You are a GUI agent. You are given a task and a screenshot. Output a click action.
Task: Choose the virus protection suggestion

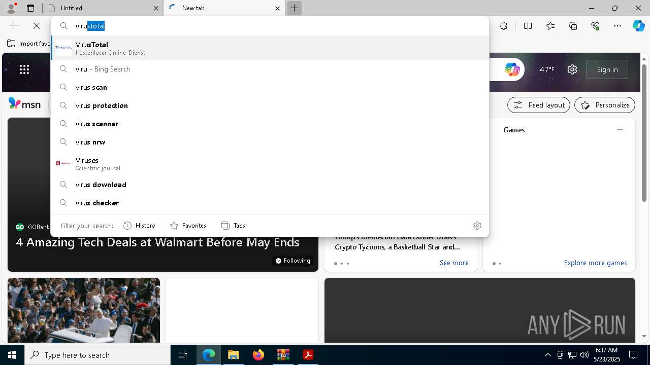pyautogui.click(x=270, y=105)
